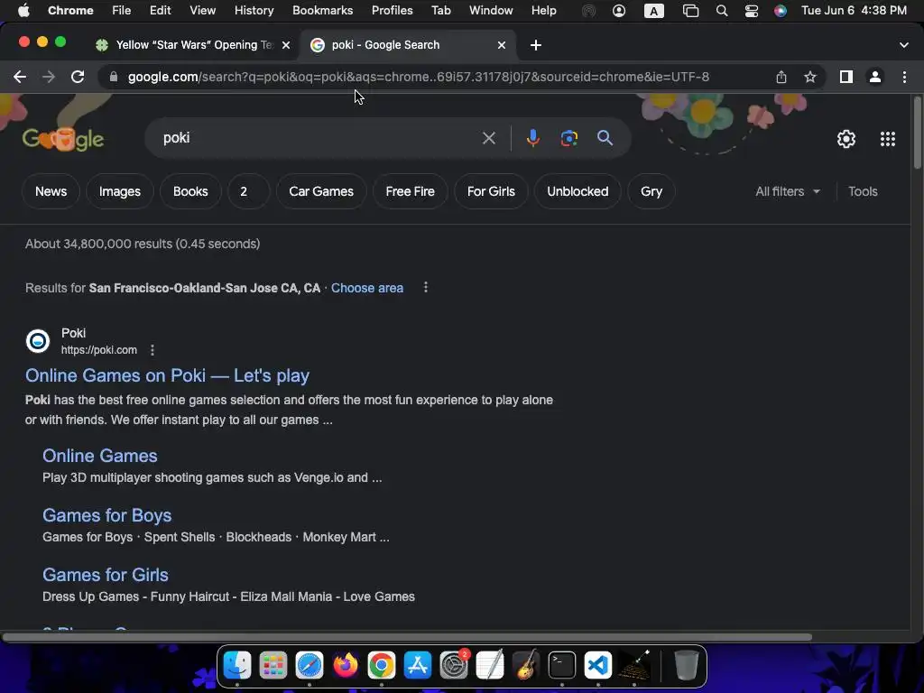Select the 2 chip
The height and width of the screenshot is (693, 924).
tap(249, 191)
